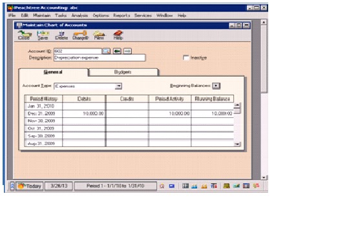Select the Sep 30, 2009 row
The width and height of the screenshot is (338, 245).
(129, 136)
